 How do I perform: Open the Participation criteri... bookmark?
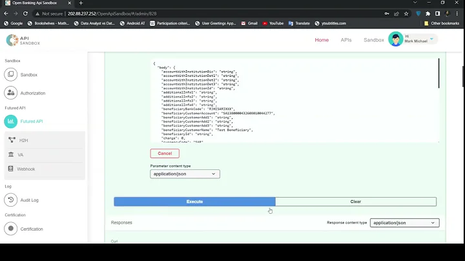(x=170, y=23)
